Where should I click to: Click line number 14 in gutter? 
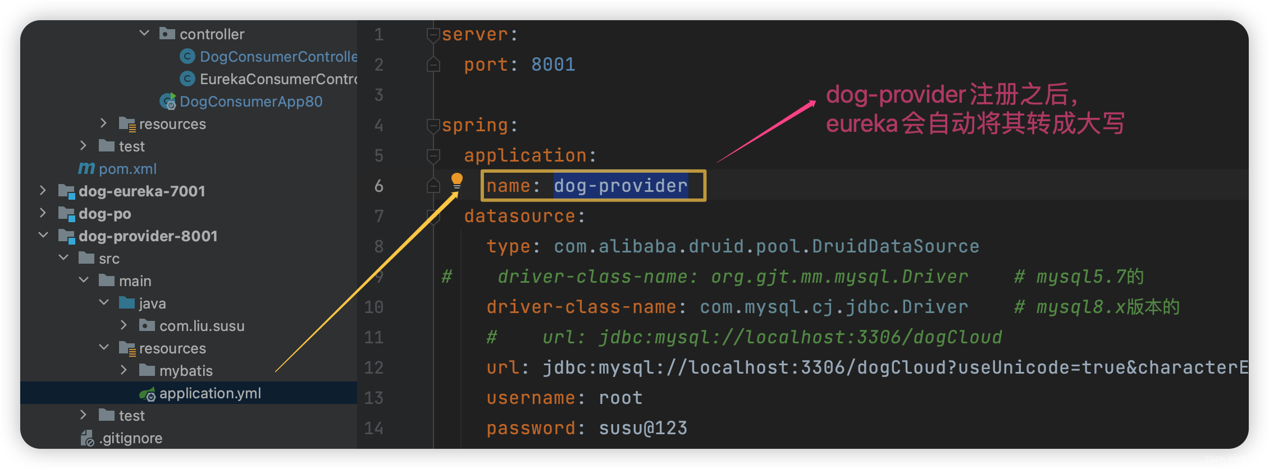click(x=374, y=428)
